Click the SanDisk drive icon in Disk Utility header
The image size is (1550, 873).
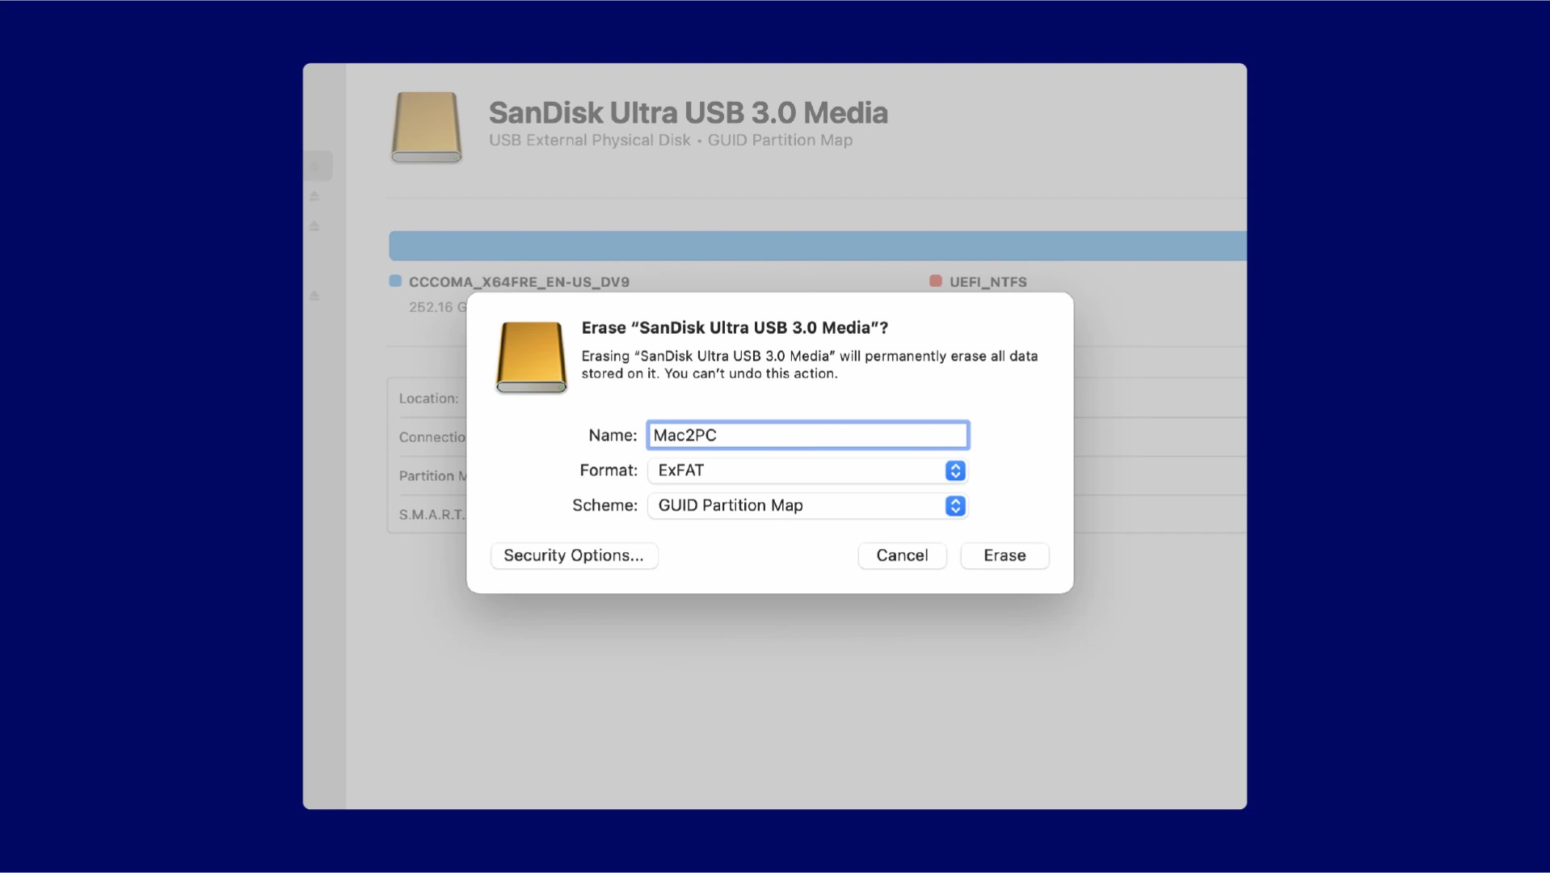pyautogui.click(x=426, y=127)
